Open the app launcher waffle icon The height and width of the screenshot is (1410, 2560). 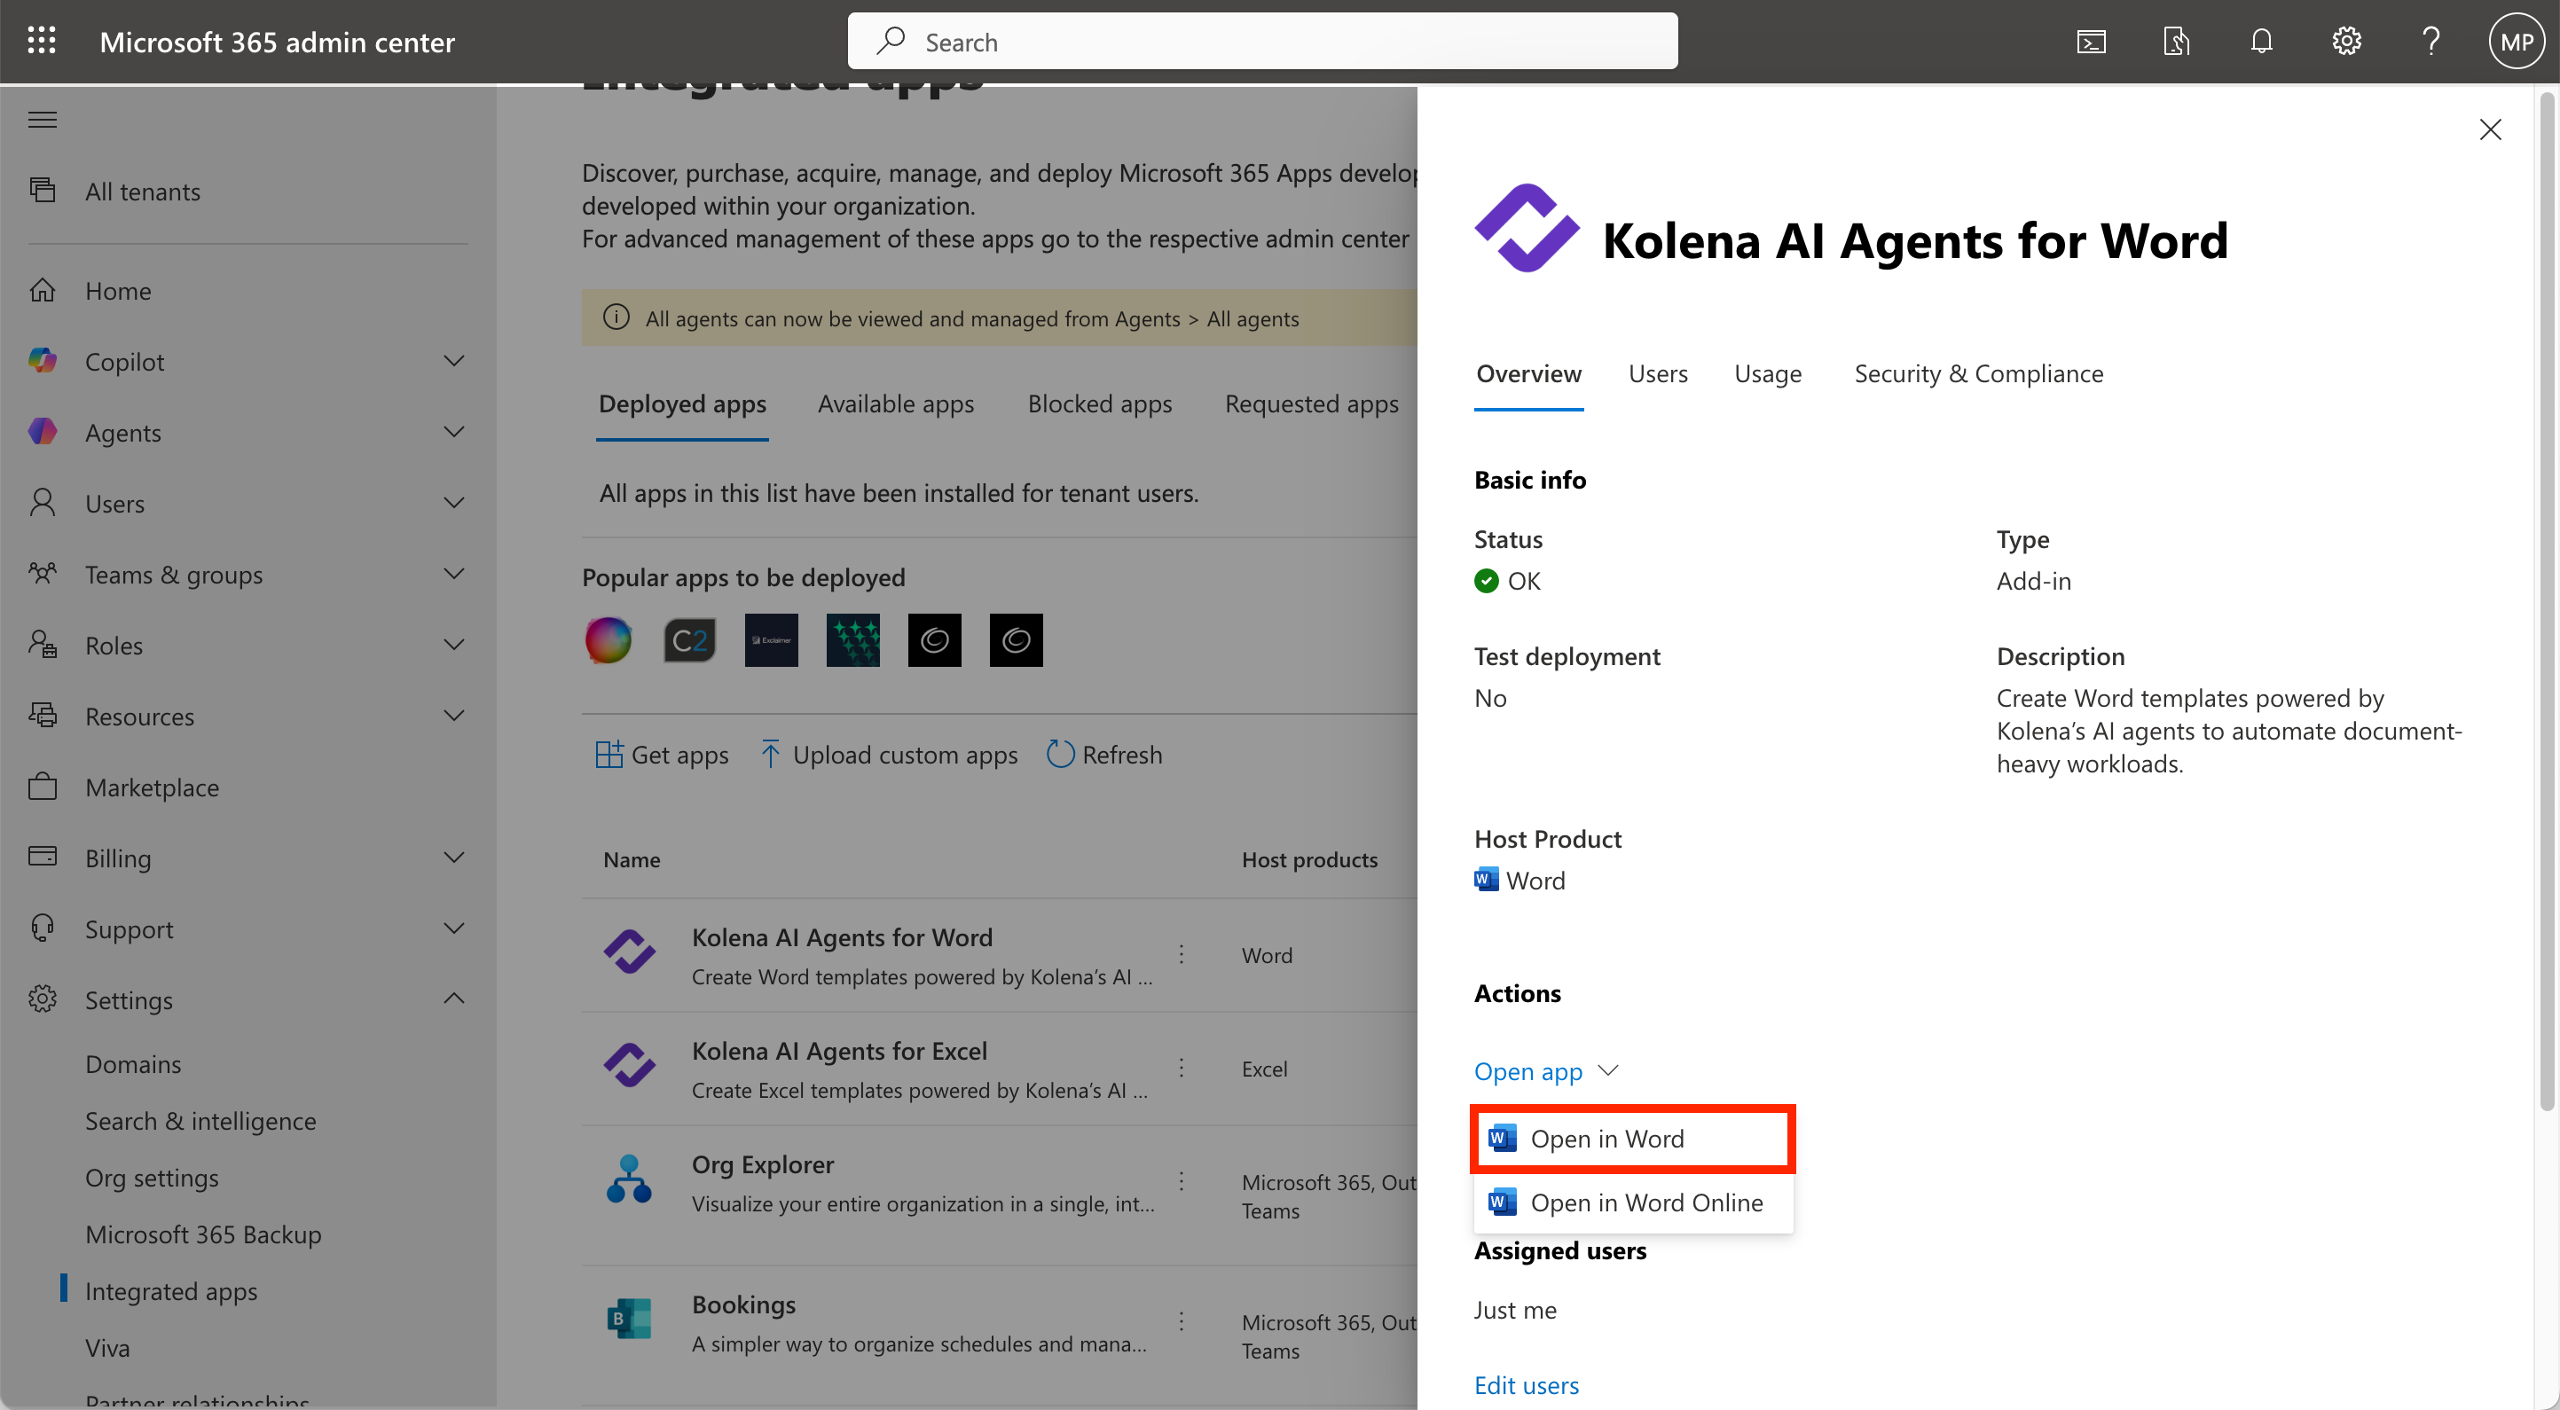pyautogui.click(x=42, y=41)
